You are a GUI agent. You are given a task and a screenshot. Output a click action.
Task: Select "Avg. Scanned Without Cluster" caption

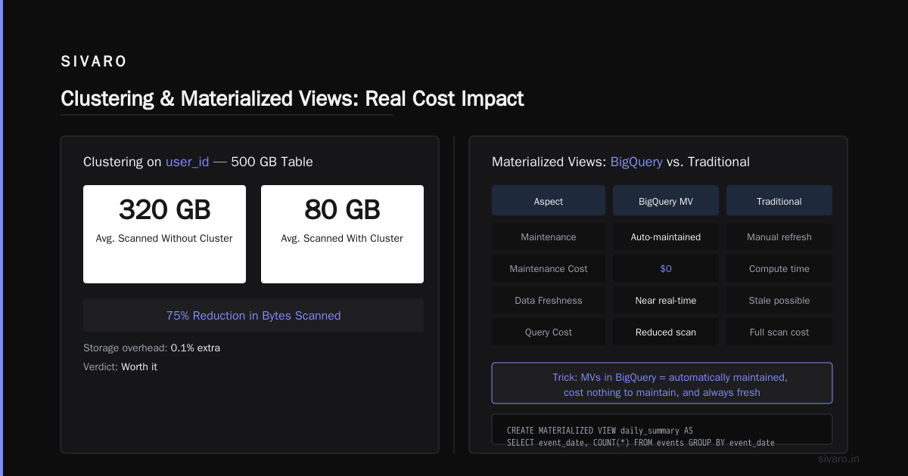[x=164, y=238]
